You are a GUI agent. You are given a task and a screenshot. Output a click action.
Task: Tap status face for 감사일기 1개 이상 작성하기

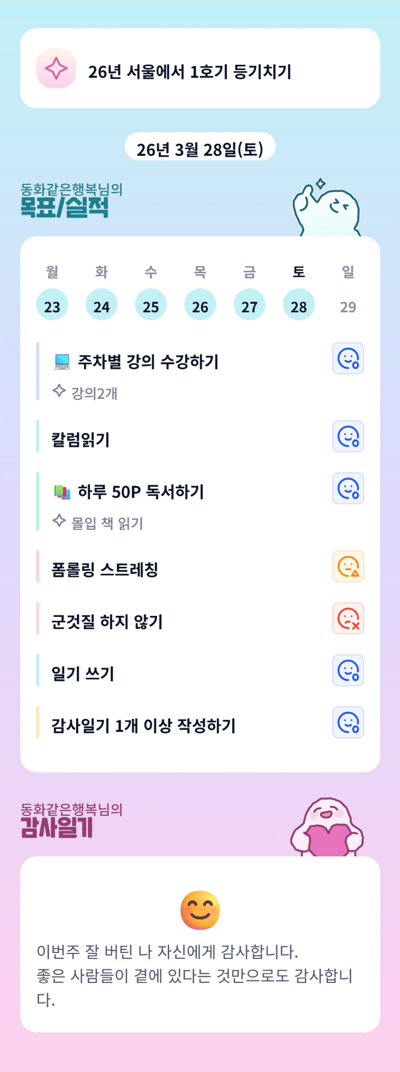(x=348, y=723)
